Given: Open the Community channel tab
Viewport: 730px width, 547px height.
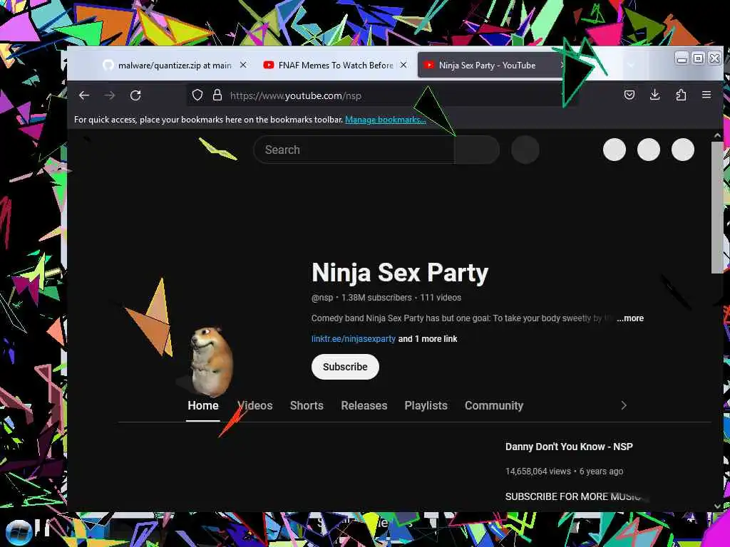Looking at the screenshot, I should (494, 405).
